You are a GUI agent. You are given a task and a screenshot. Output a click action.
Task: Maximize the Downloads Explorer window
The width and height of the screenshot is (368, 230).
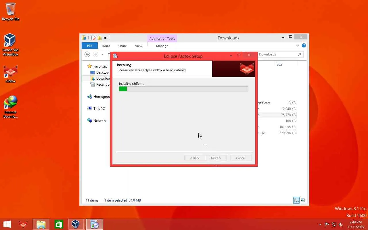click(291, 37)
